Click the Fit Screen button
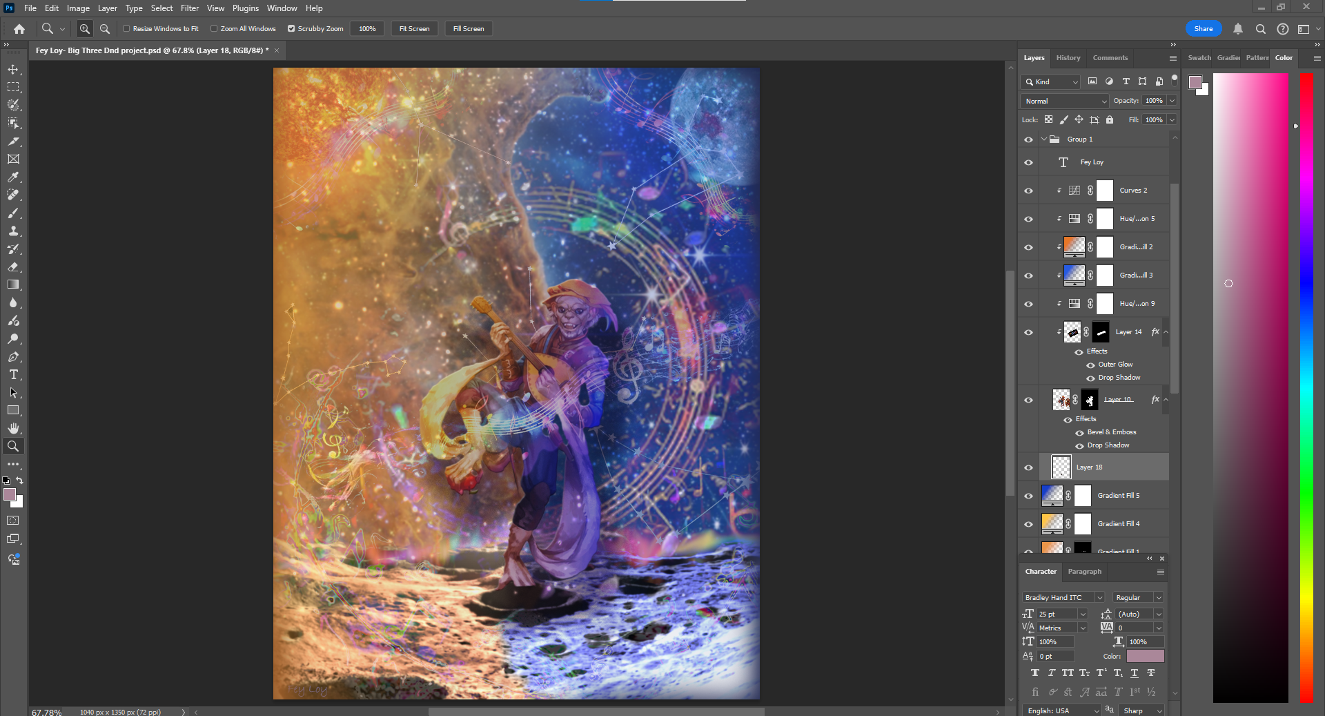 coord(415,29)
